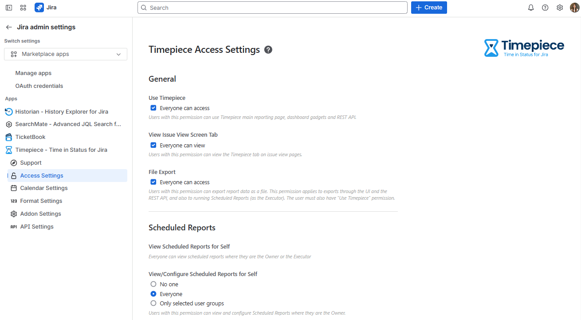Collapse the Timepiece - Time in Status tree

pyautogui.click(x=61, y=150)
